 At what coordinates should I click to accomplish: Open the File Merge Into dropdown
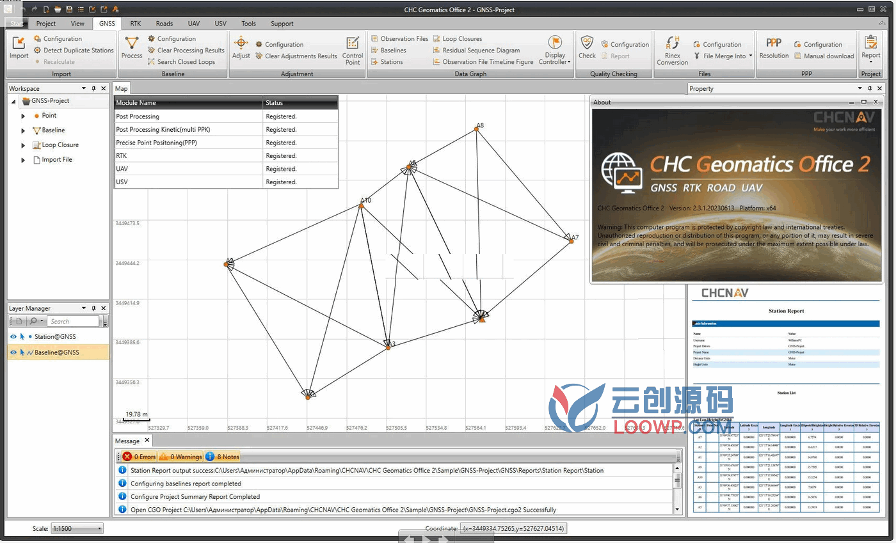coord(723,56)
